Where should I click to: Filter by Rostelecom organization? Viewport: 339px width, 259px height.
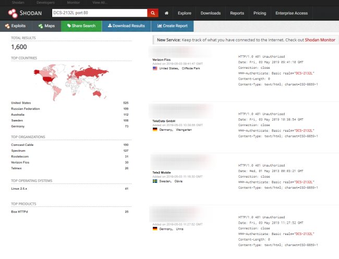20,156
